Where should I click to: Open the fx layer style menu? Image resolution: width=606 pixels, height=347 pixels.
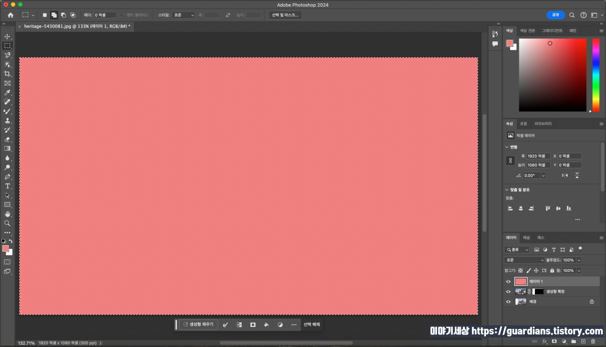[544, 341]
